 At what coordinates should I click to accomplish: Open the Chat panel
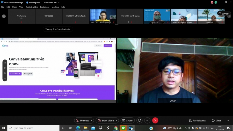216,120
